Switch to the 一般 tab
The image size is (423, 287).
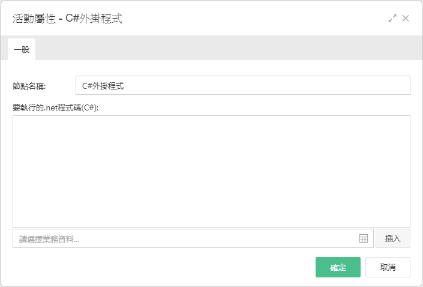(x=22, y=49)
